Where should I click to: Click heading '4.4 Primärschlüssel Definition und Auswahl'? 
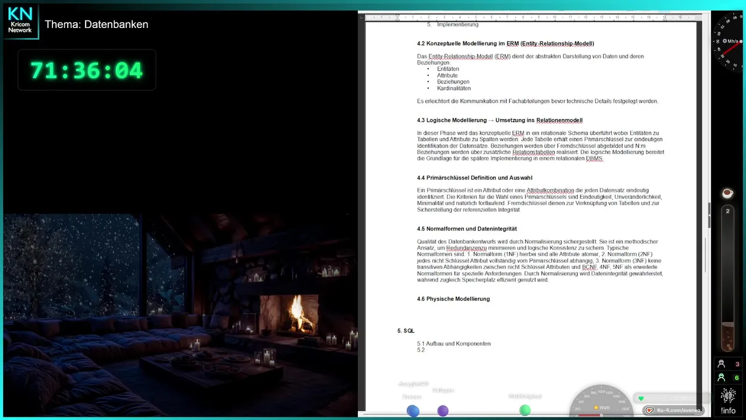474,178
